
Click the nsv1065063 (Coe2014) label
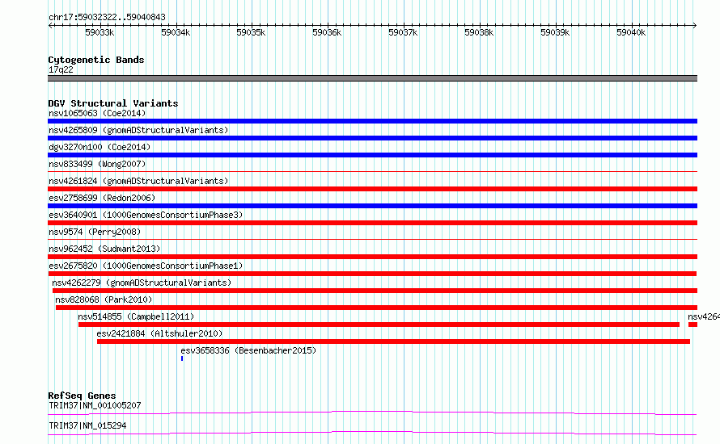(97, 113)
